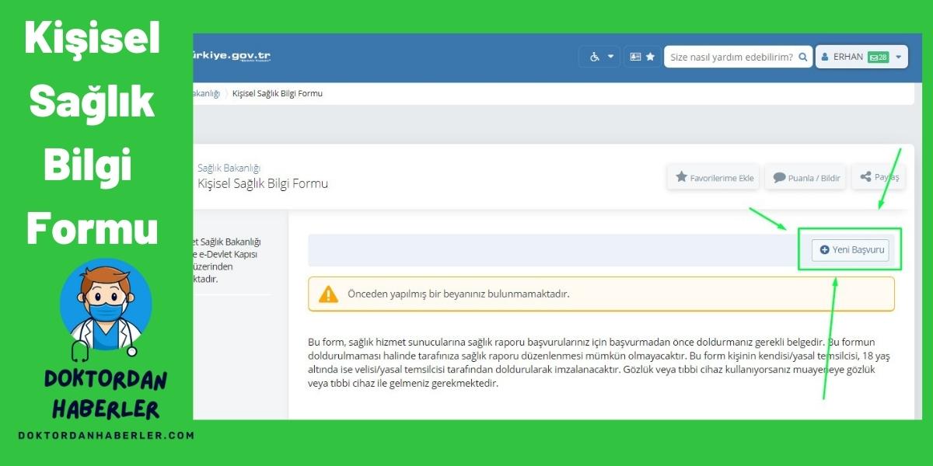
Task: Share the page with the Paylaş button
Action: tap(879, 177)
